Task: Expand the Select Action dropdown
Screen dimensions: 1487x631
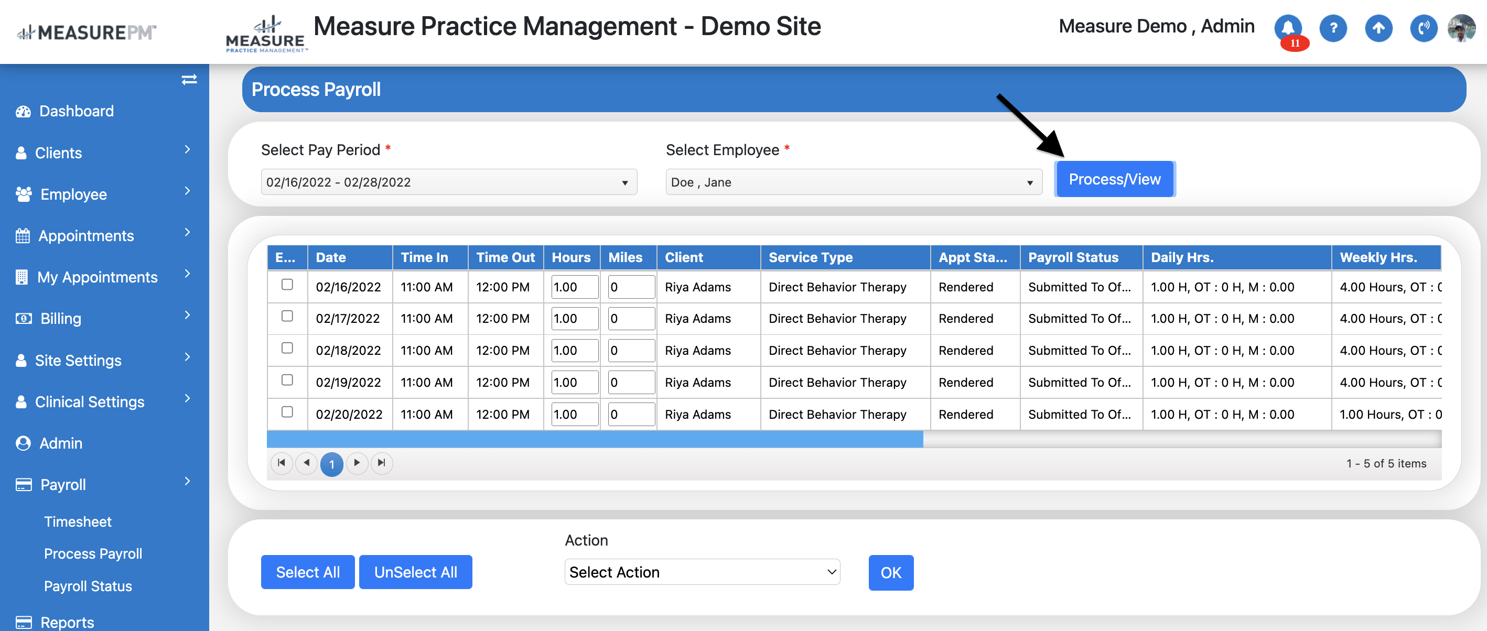Action: click(x=702, y=572)
